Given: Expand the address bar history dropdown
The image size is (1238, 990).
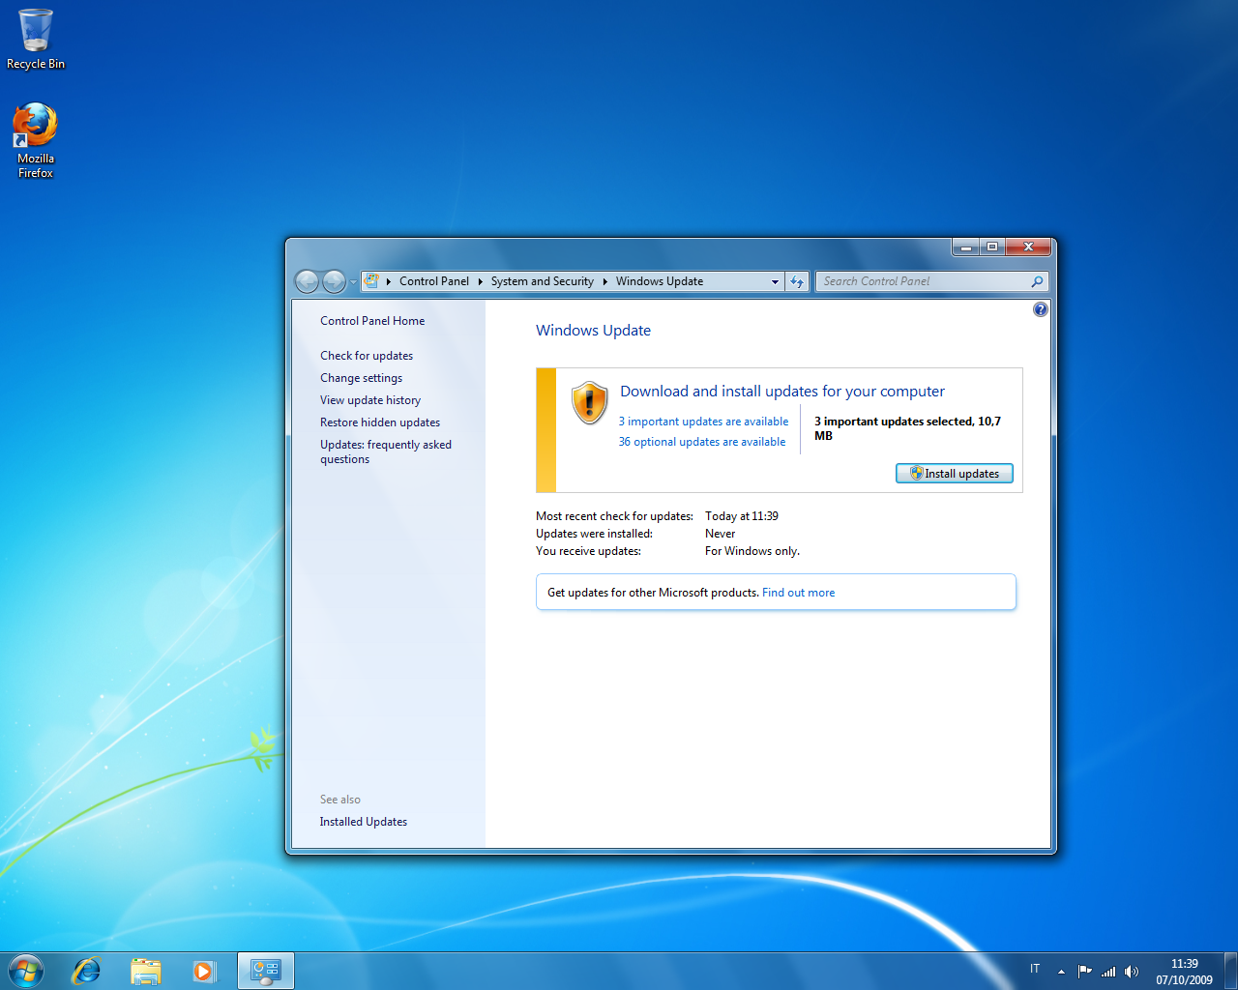Looking at the screenshot, I should (775, 281).
